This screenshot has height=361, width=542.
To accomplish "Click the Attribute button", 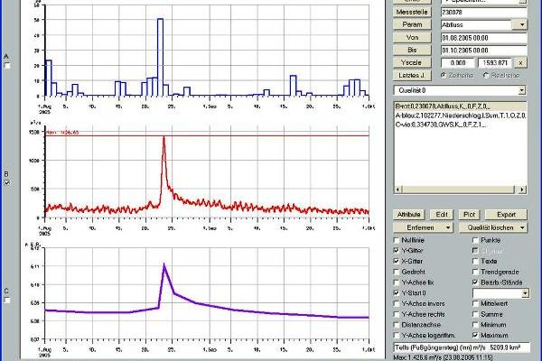I will click(411, 215).
